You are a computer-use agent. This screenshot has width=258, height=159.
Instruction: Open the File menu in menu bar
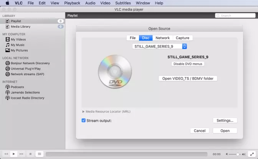point(31,3)
